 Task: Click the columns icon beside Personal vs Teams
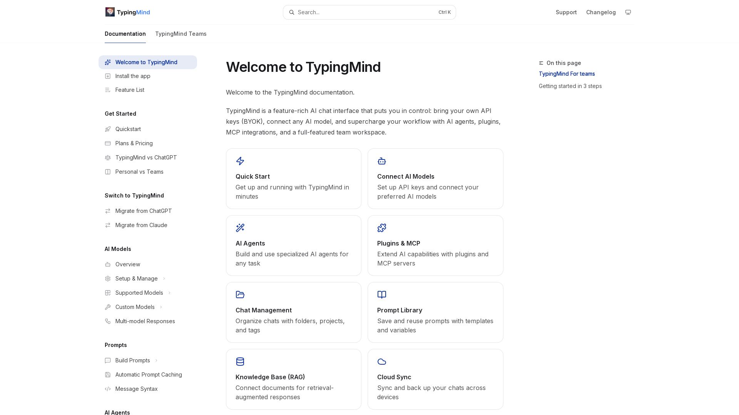tap(108, 172)
